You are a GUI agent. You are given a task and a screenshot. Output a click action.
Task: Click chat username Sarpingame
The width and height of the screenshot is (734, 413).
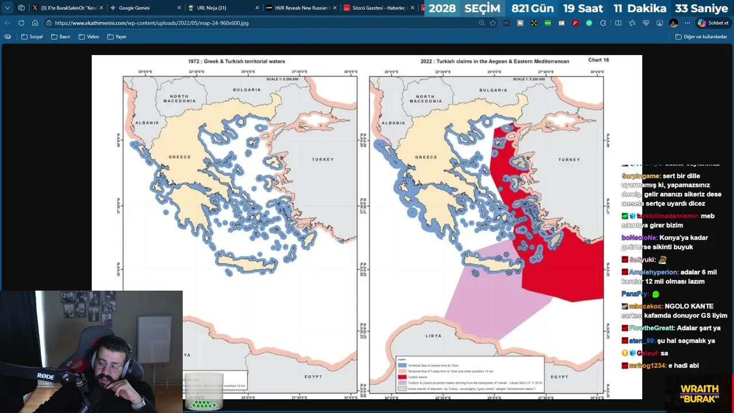point(641,176)
